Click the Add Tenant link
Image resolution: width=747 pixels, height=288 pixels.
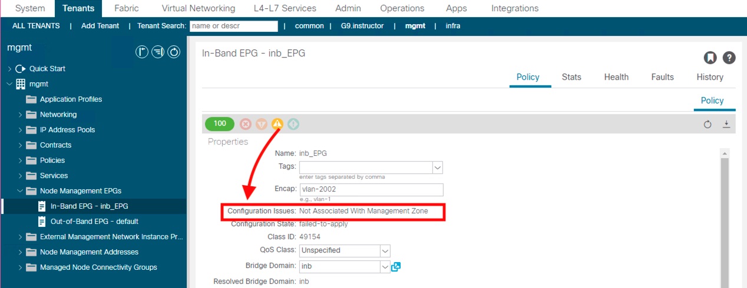click(x=100, y=26)
